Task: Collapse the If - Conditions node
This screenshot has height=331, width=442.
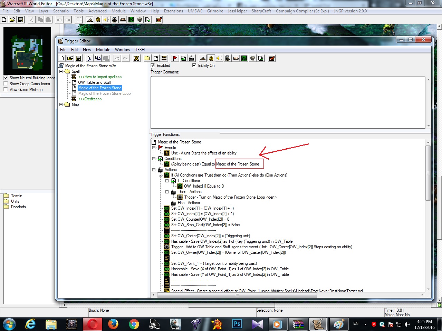Action: click(x=167, y=181)
